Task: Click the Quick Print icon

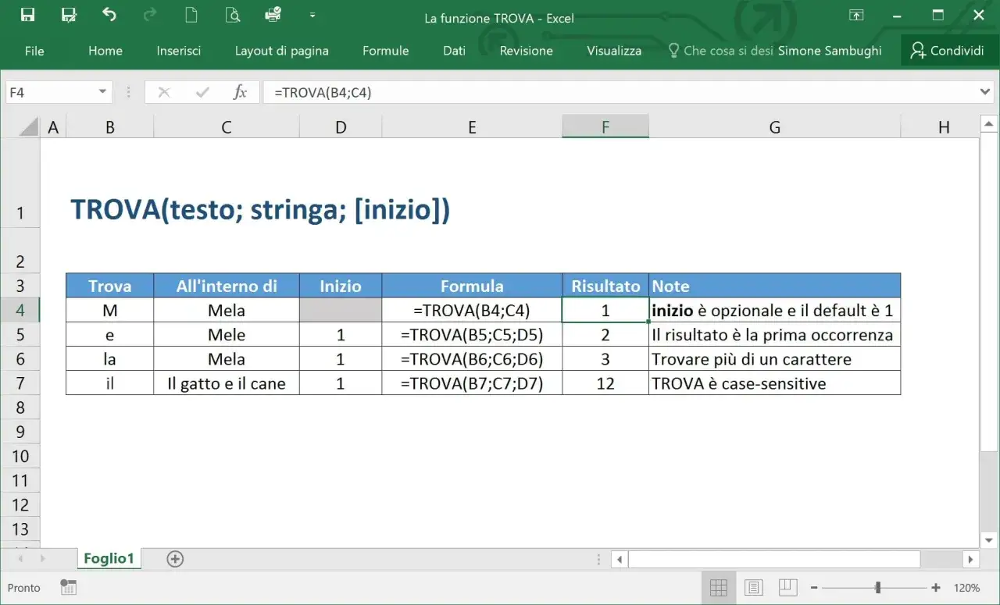Action: click(273, 15)
